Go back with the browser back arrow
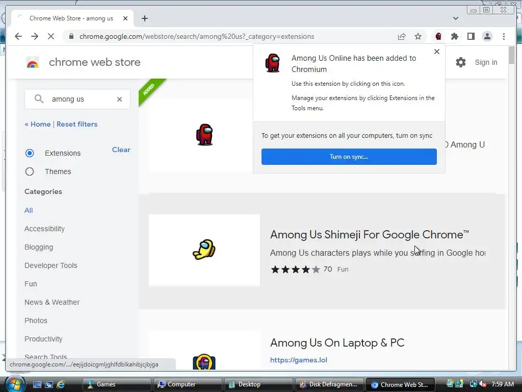Image resolution: width=522 pixels, height=392 pixels. [18, 36]
